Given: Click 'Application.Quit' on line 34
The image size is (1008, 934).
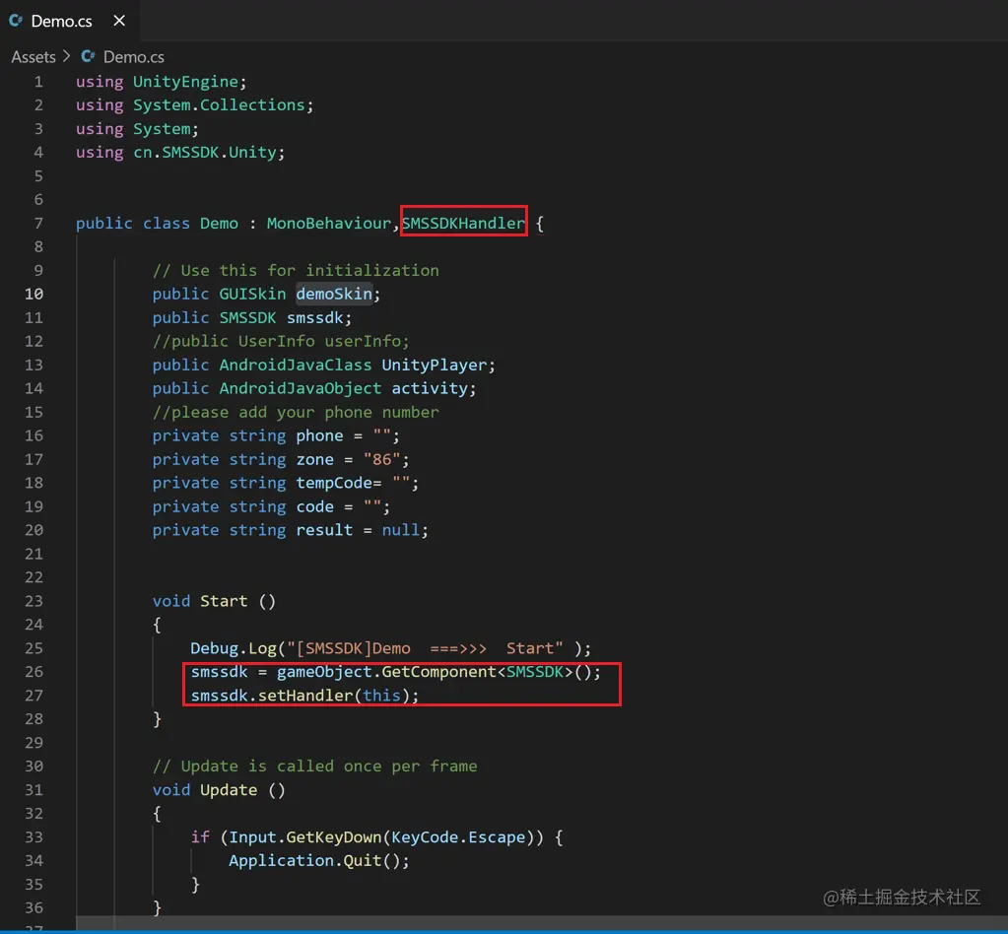Looking at the screenshot, I should click(305, 861).
